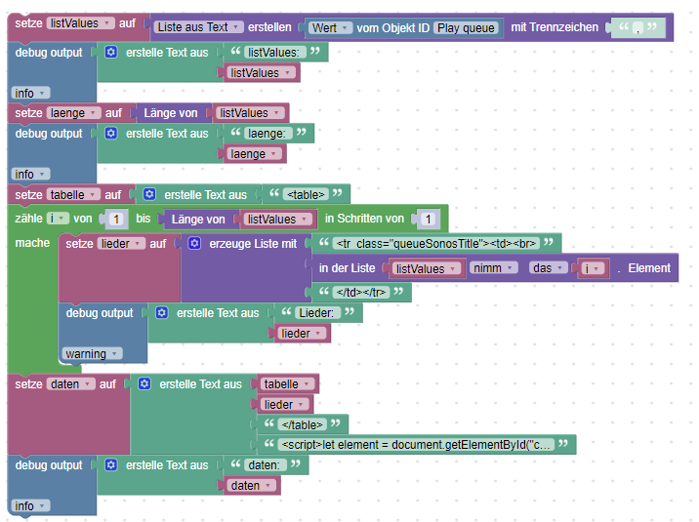Open gear mutator on erzeuge Liste mit block
The height and width of the screenshot is (522, 699).
[x=194, y=243]
